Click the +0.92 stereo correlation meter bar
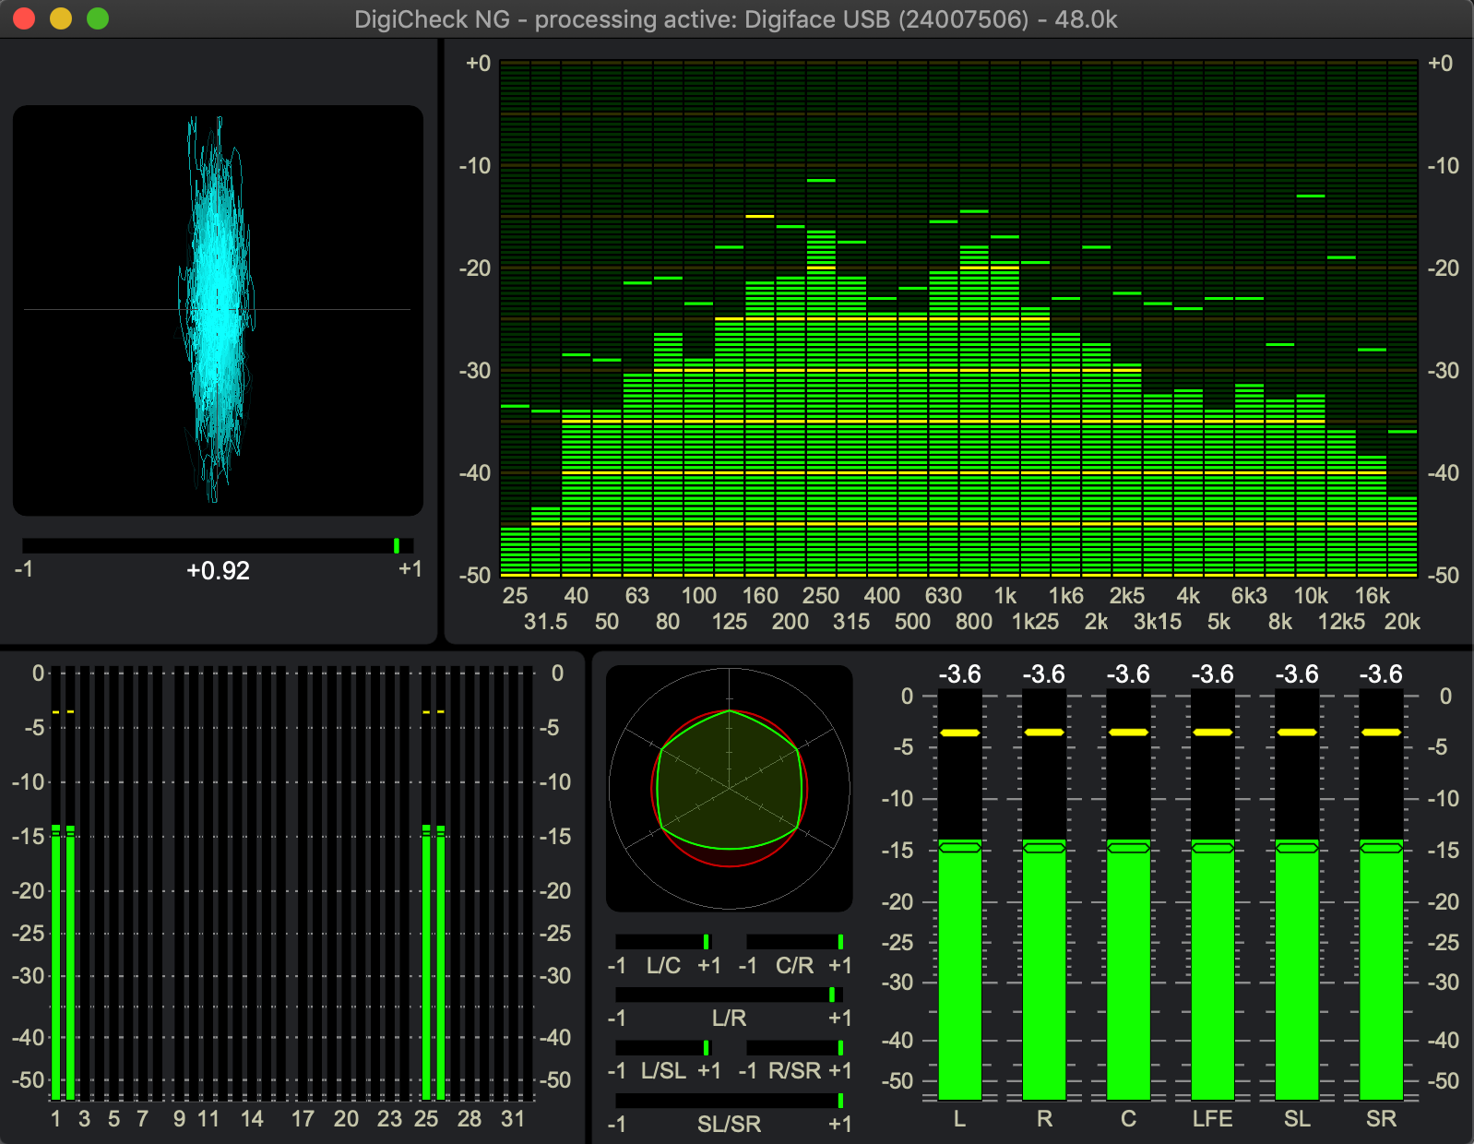 218,545
